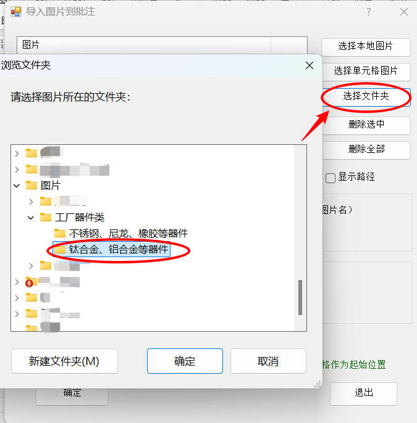The width and height of the screenshot is (417, 423).
Task: Click the 图片 column header in list
Action: (144, 45)
